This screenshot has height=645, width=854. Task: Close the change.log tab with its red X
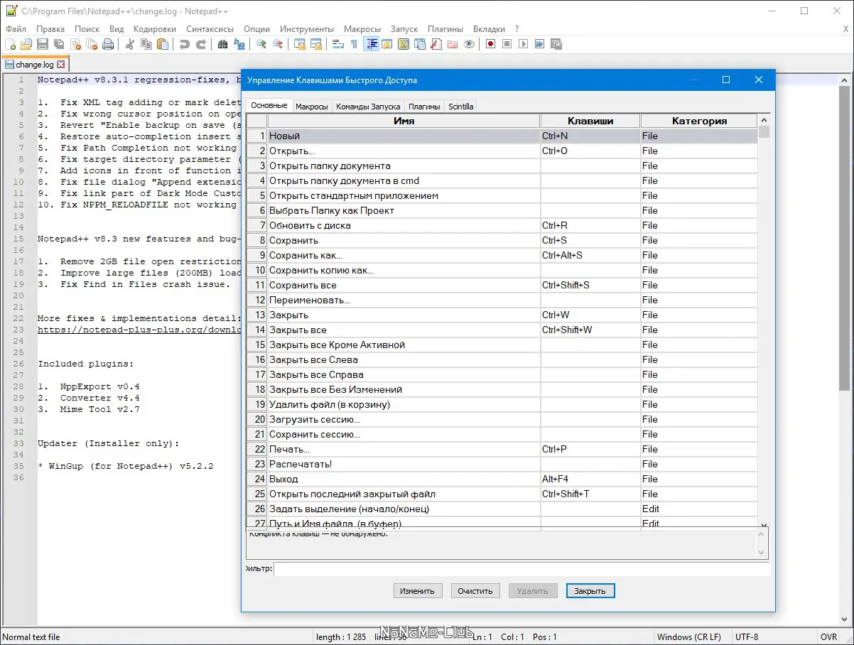pyautogui.click(x=61, y=65)
